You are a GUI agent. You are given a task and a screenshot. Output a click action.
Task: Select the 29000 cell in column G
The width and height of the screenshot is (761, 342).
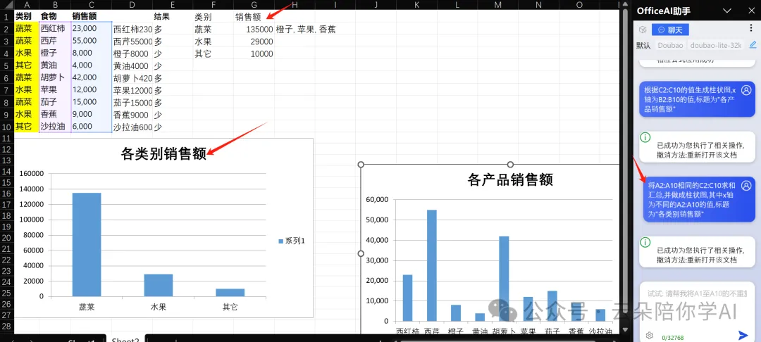point(254,42)
